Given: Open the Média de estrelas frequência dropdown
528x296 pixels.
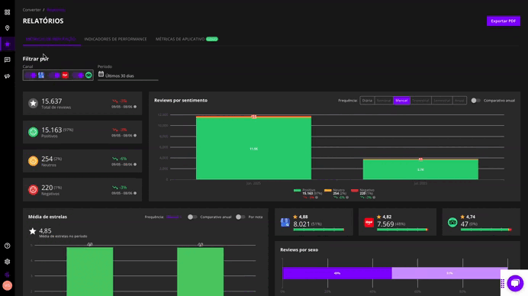Looking at the screenshot, I should click(174, 217).
